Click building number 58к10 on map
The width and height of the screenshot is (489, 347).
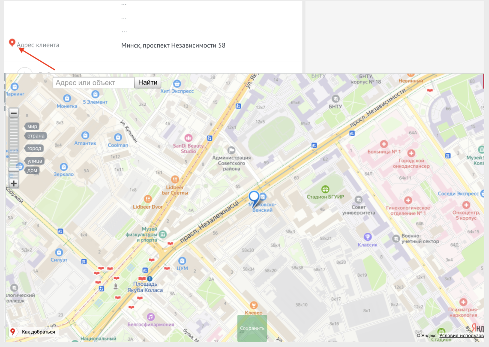(x=301, y=305)
